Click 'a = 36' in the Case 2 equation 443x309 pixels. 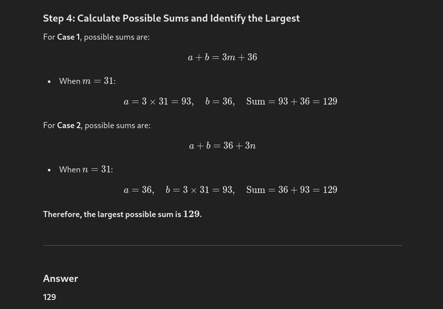coord(139,190)
